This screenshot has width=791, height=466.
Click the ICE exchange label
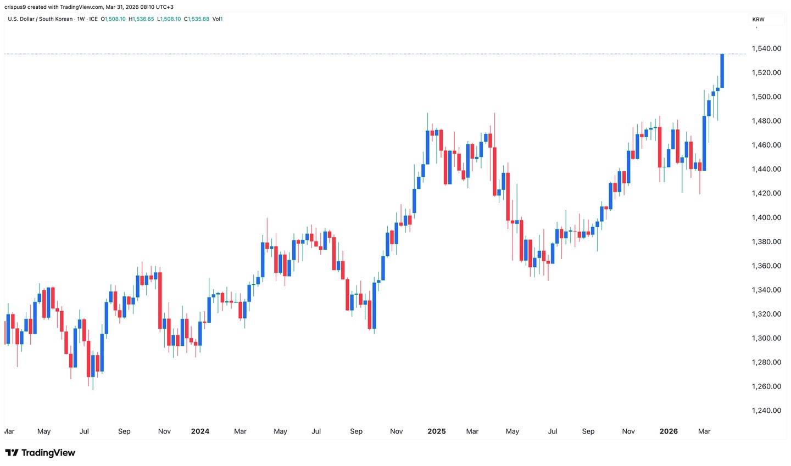[x=93, y=19]
